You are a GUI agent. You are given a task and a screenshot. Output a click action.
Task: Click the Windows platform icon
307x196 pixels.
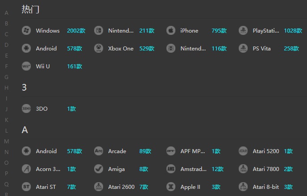point(26,30)
